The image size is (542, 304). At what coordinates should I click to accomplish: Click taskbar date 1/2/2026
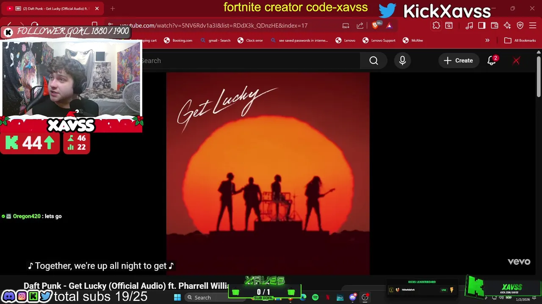[523, 299]
